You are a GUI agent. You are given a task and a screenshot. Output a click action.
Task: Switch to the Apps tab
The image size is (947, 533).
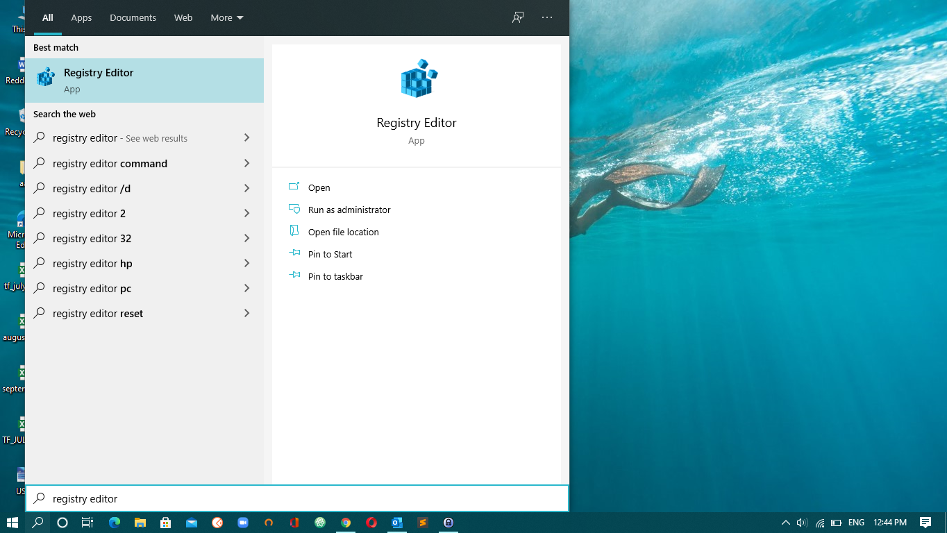[x=81, y=17]
